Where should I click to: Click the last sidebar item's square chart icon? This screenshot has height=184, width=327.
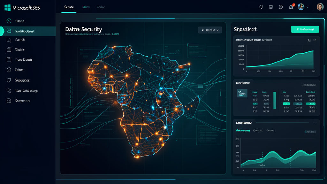click(x=9, y=101)
